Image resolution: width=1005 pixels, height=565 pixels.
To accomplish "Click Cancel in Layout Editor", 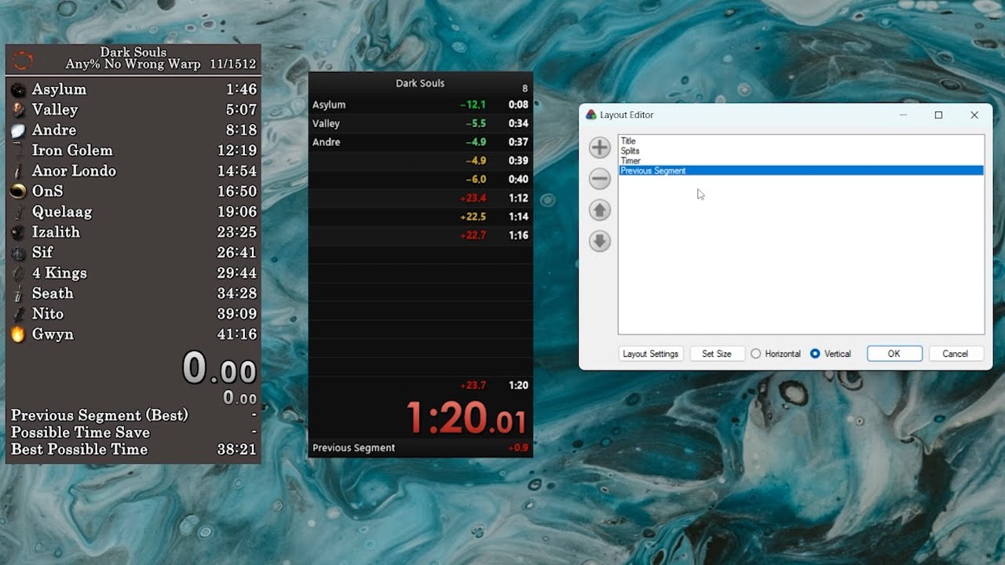I will pyautogui.click(x=955, y=354).
